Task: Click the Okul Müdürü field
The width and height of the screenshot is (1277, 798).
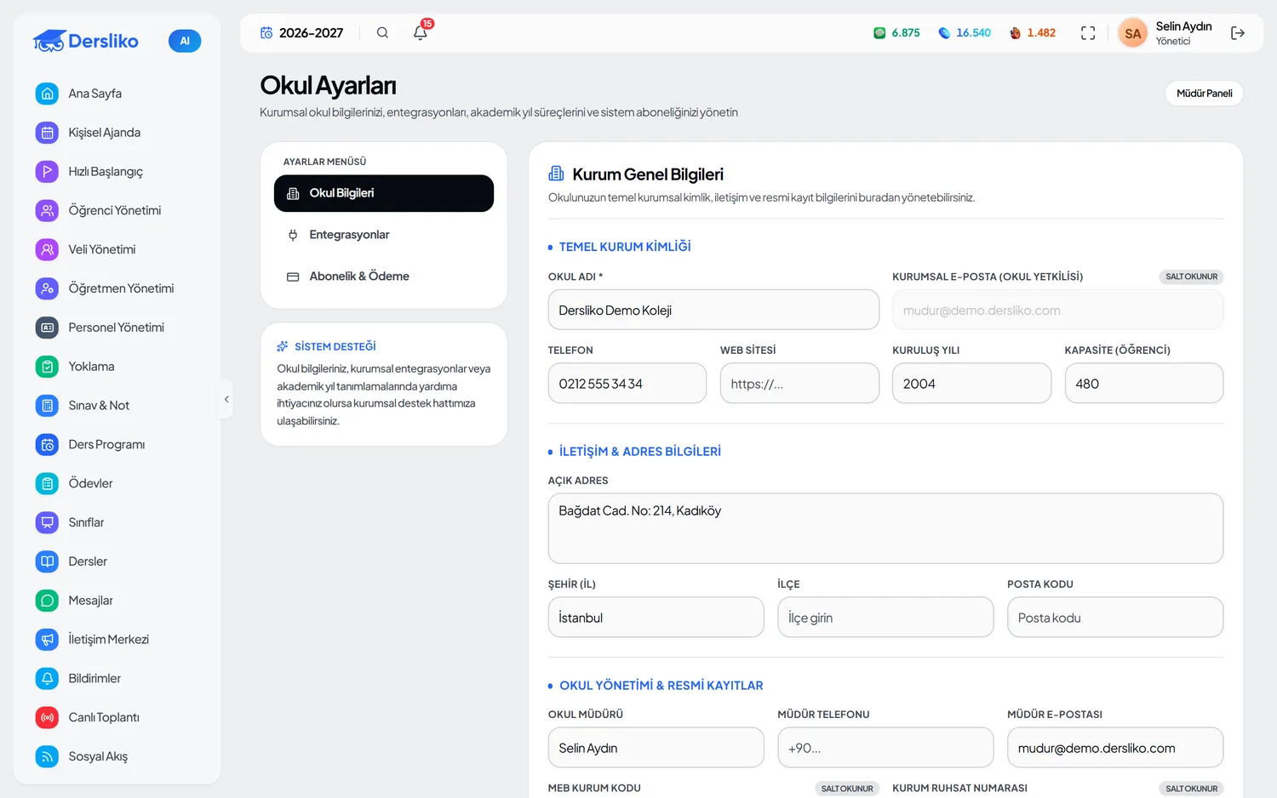Action: (656, 748)
